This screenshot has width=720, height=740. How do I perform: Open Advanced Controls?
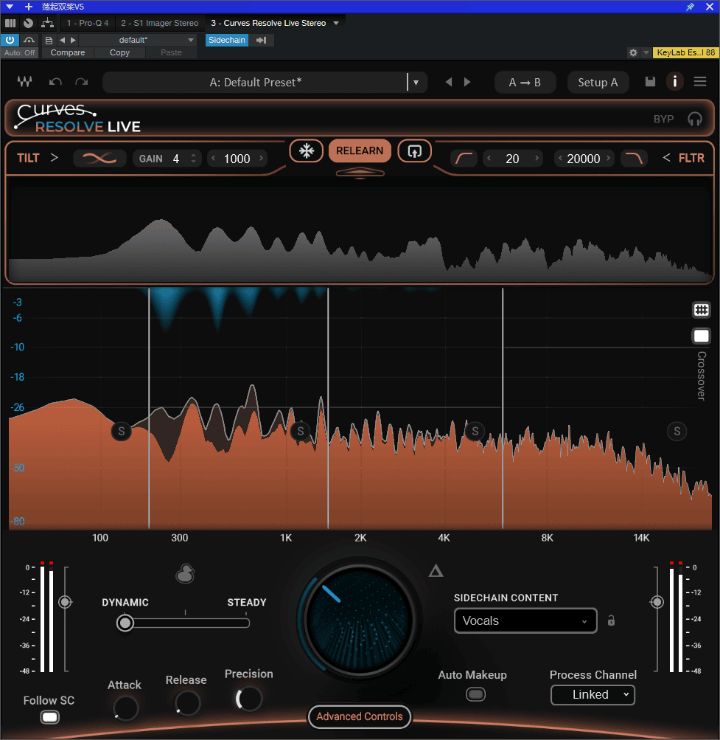360,716
